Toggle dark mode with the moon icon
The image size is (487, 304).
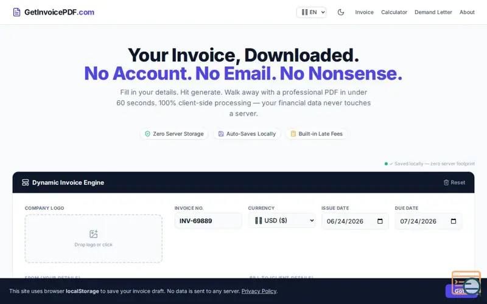coord(341,12)
